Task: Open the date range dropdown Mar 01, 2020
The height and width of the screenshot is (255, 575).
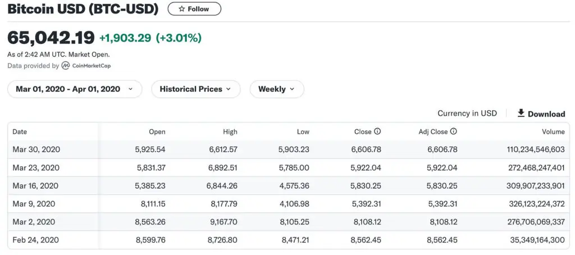Action: click(x=75, y=89)
